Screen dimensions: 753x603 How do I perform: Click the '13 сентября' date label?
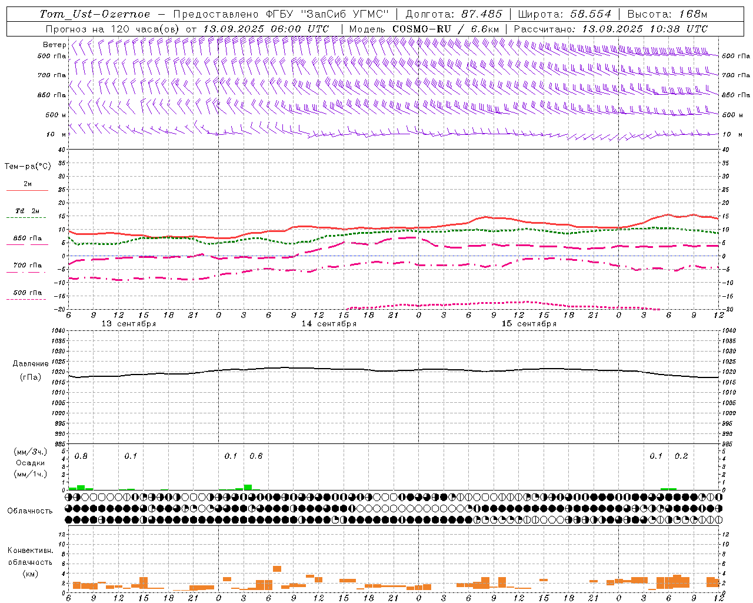(x=129, y=324)
